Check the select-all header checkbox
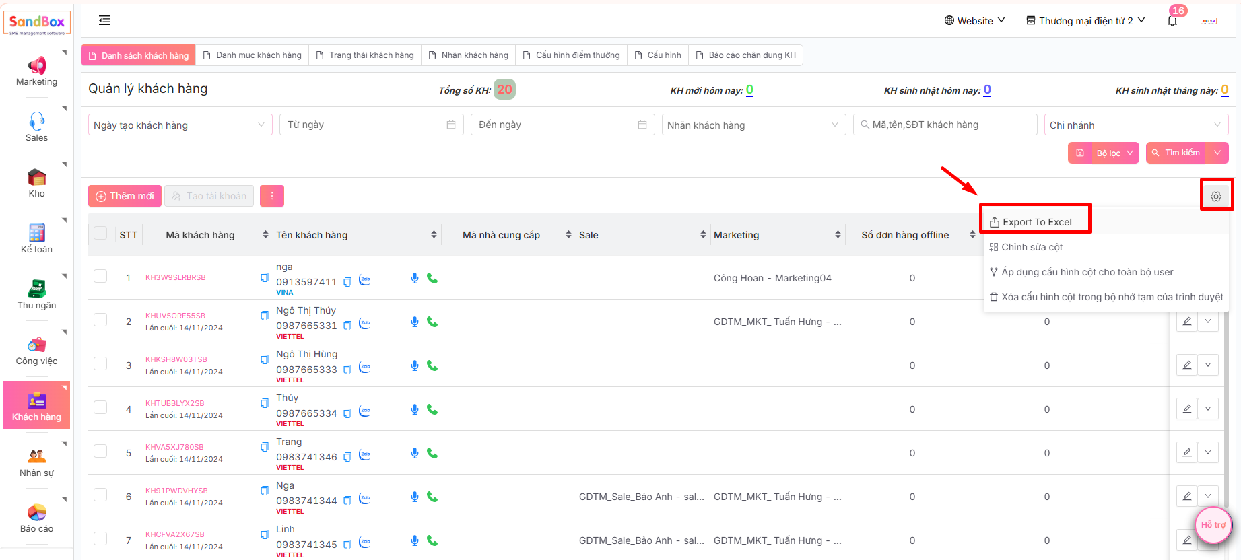The height and width of the screenshot is (560, 1241). (x=100, y=234)
